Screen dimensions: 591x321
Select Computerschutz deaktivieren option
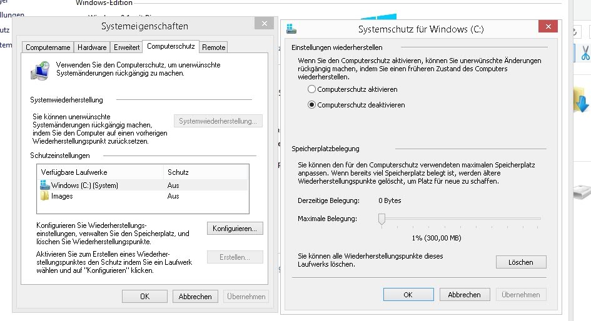pos(312,105)
